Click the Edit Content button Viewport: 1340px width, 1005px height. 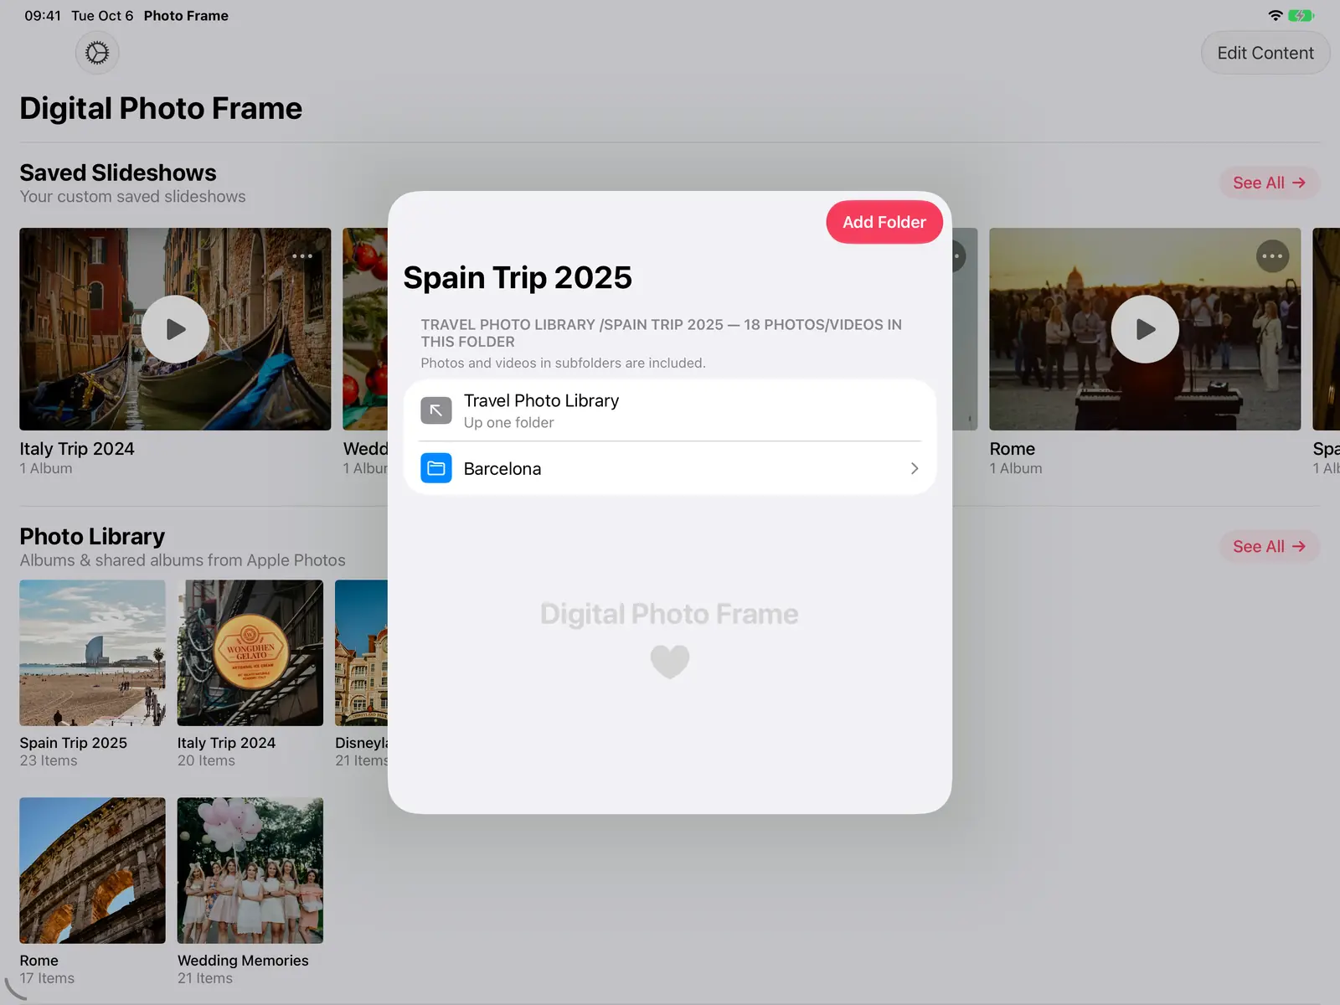point(1265,53)
